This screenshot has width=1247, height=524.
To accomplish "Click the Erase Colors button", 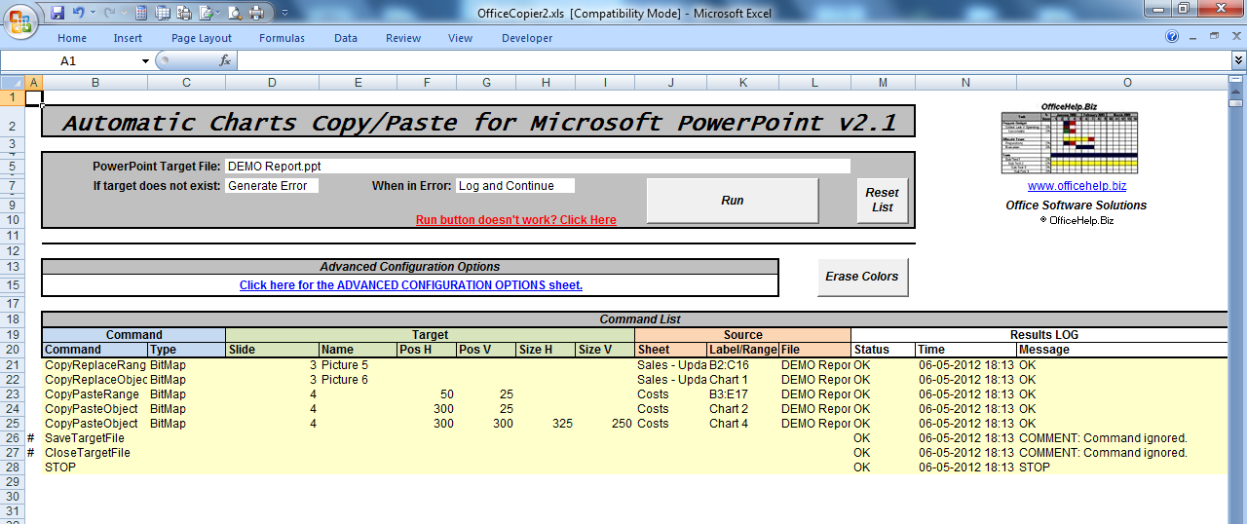I will (x=861, y=277).
